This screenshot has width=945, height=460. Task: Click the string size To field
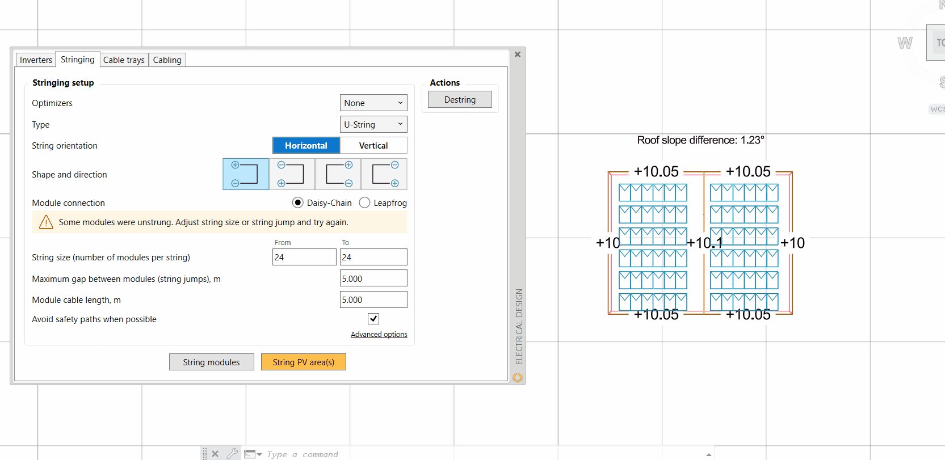point(373,257)
